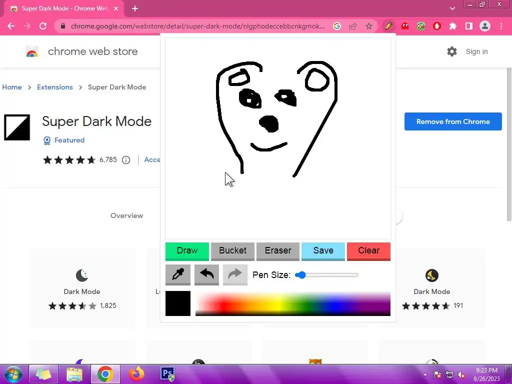
Task: Toggle the Chrome side panel icon
Action: click(469, 26)
